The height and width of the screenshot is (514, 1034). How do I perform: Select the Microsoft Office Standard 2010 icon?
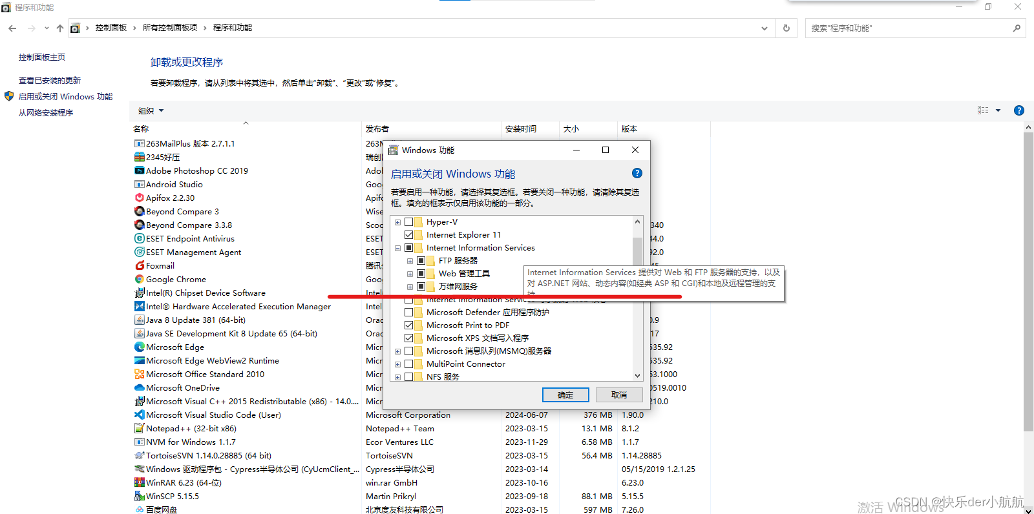(x=139, y=374)
